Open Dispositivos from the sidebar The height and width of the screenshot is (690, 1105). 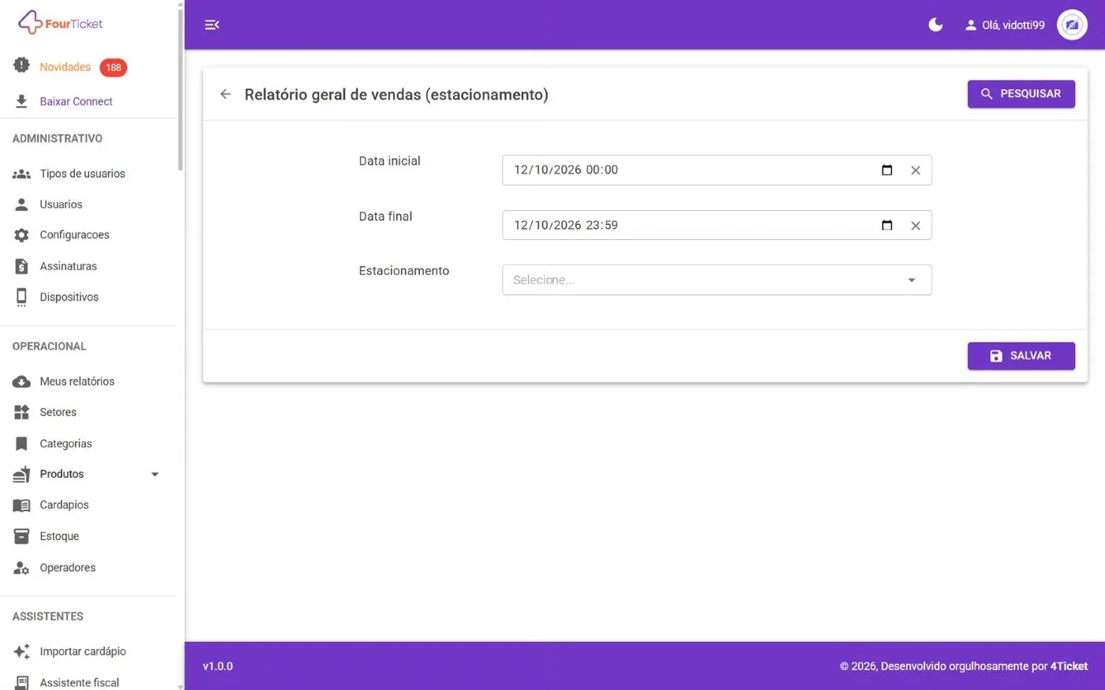point(69,297)
